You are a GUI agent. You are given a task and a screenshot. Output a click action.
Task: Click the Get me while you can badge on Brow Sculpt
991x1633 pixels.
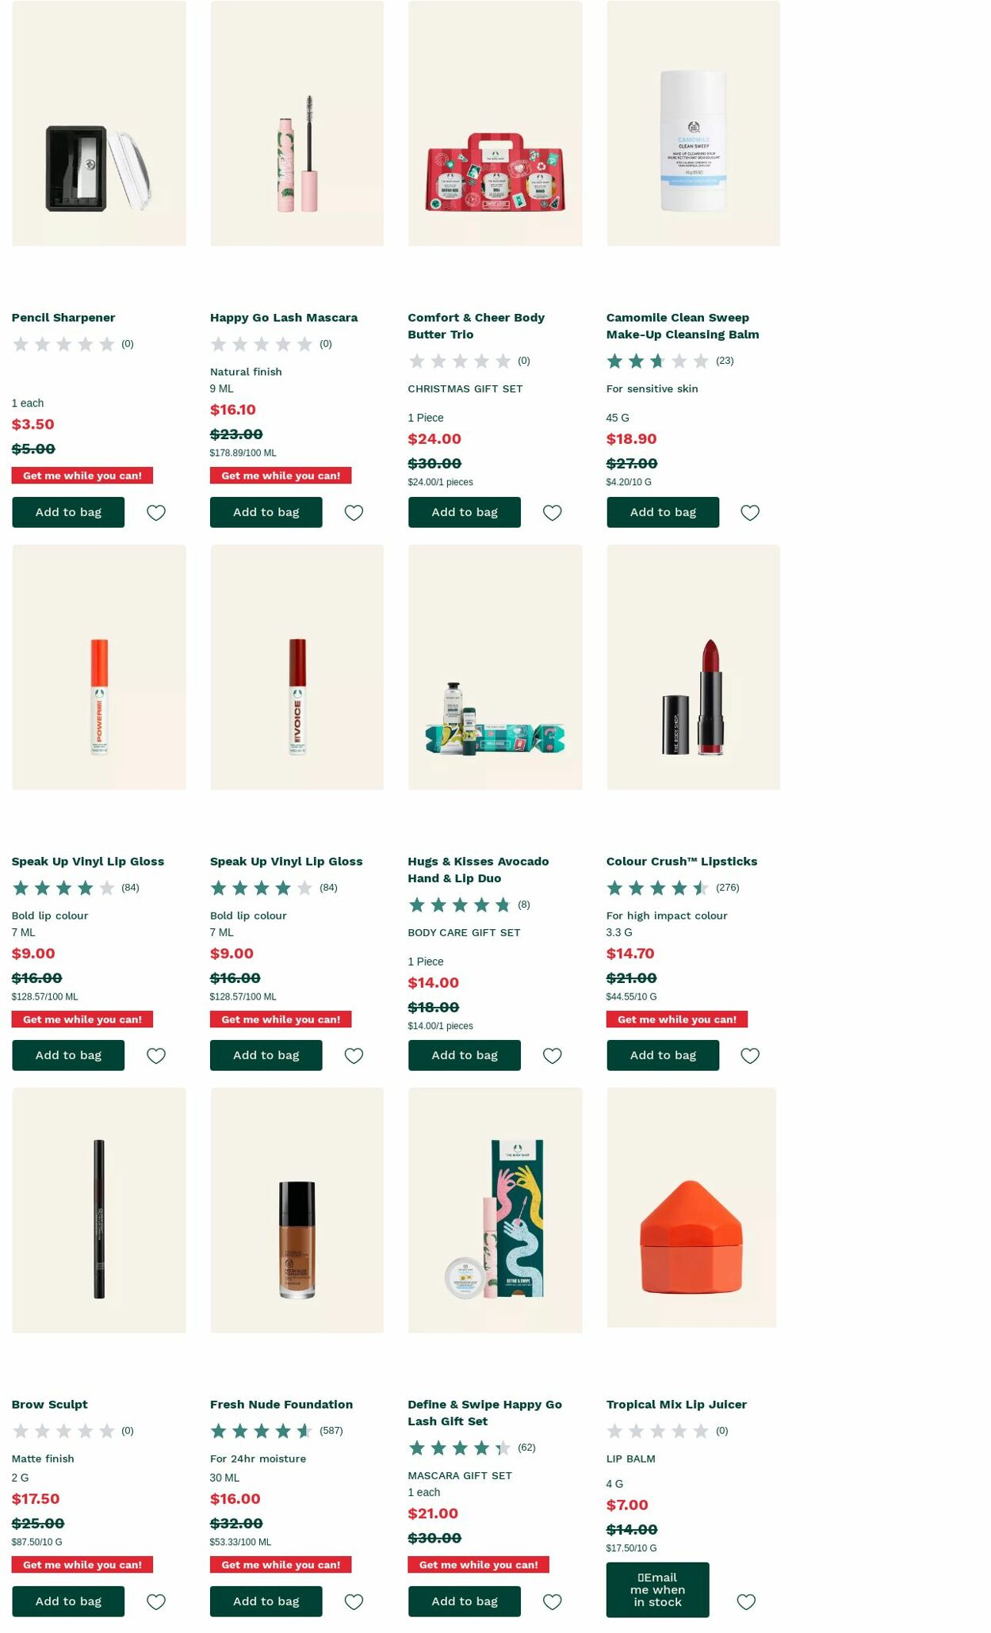pyautogui.click(x=82, y=1564)
